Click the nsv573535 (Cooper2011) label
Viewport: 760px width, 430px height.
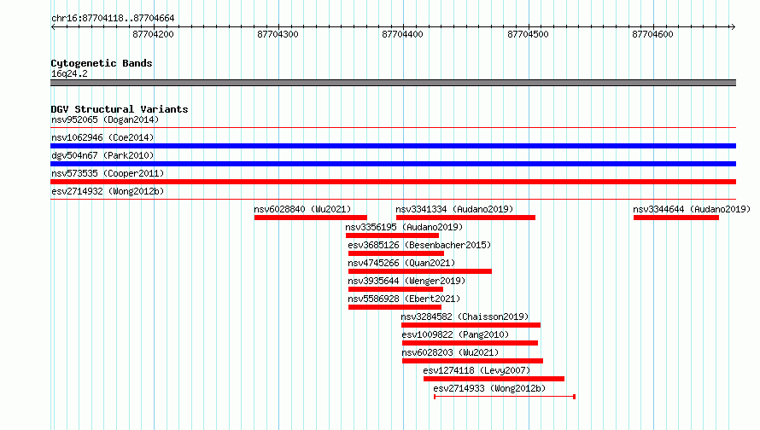108,173
